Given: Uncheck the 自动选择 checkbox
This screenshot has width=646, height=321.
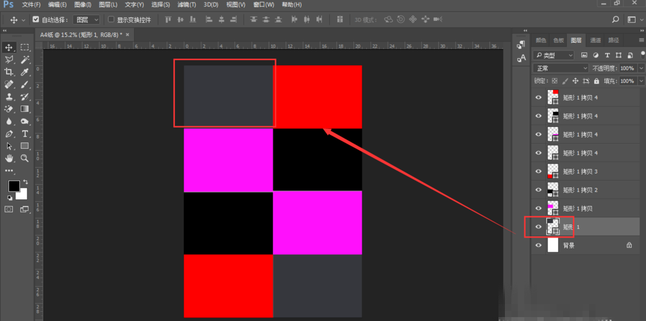Looking at the screenshot, I should tap(36, 20).
